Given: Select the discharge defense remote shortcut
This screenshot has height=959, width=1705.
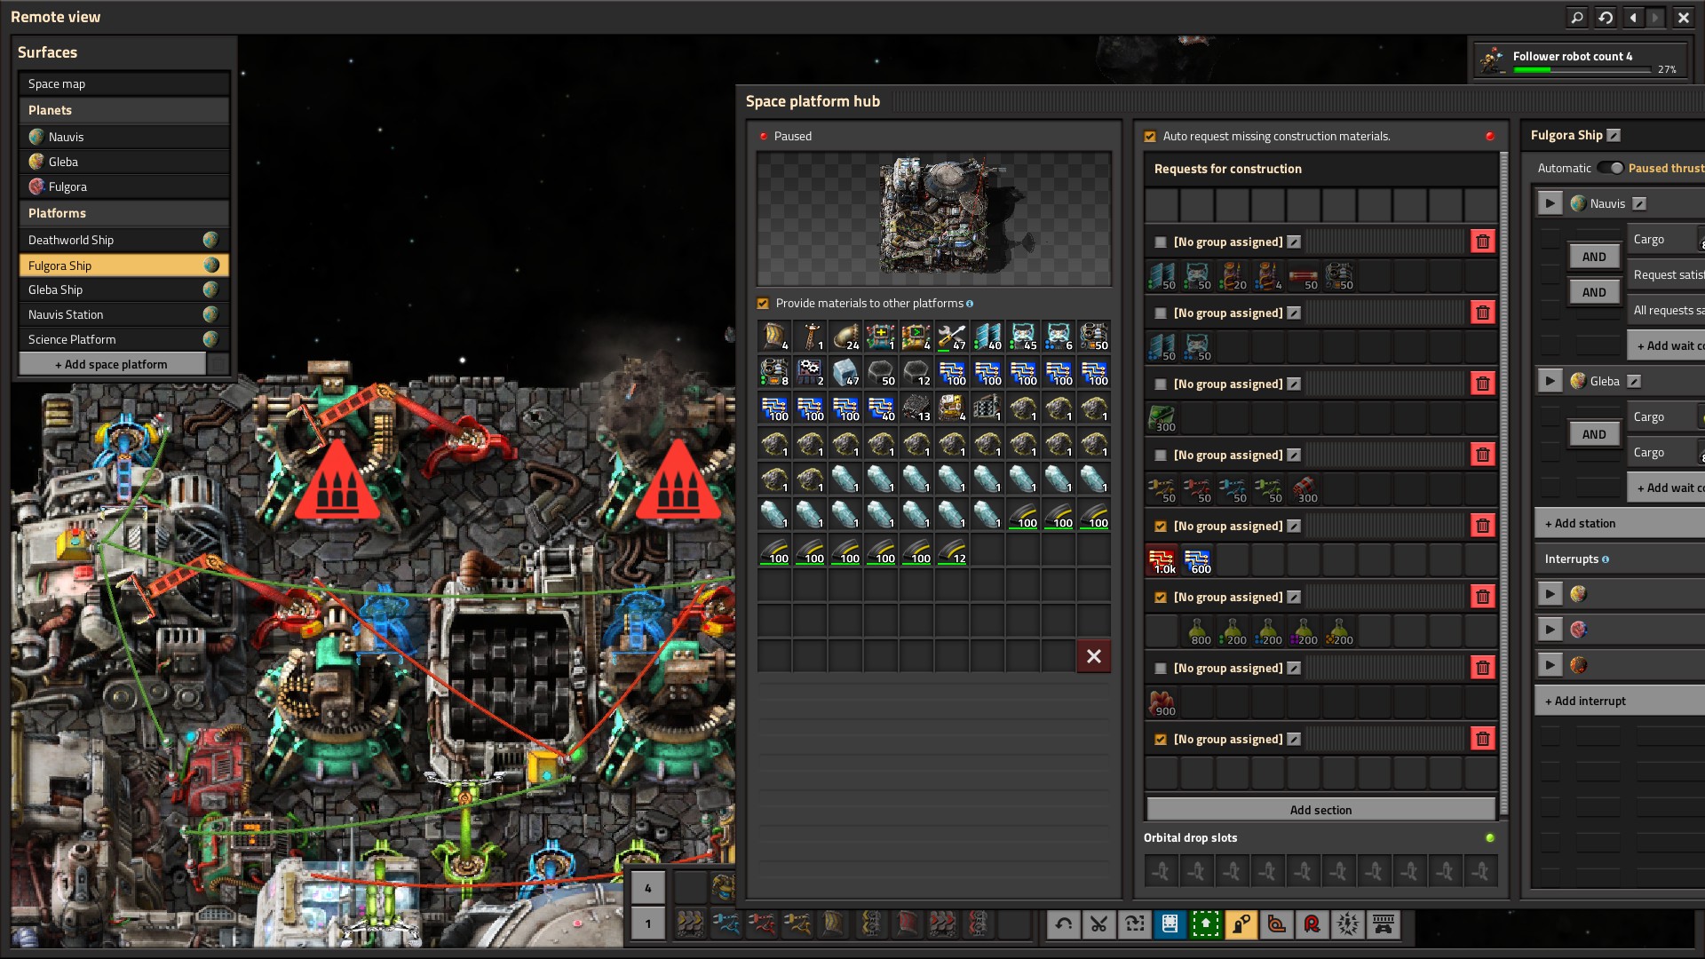Looking at the screenshot, I should tap(1348, 924).
